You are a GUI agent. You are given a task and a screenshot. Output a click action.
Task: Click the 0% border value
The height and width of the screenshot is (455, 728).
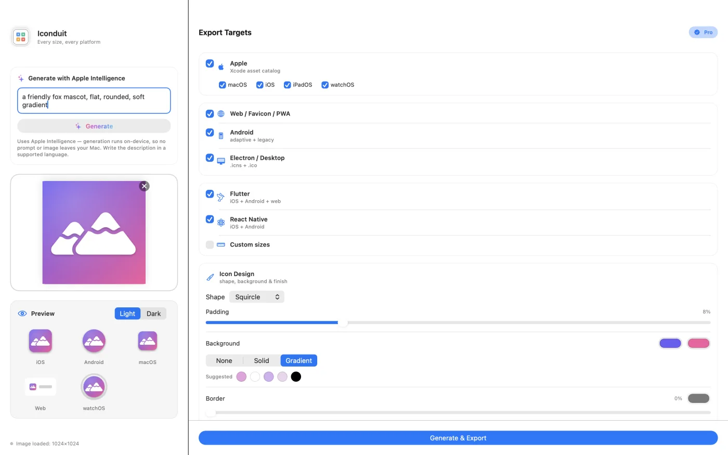(x=678, y=398)
